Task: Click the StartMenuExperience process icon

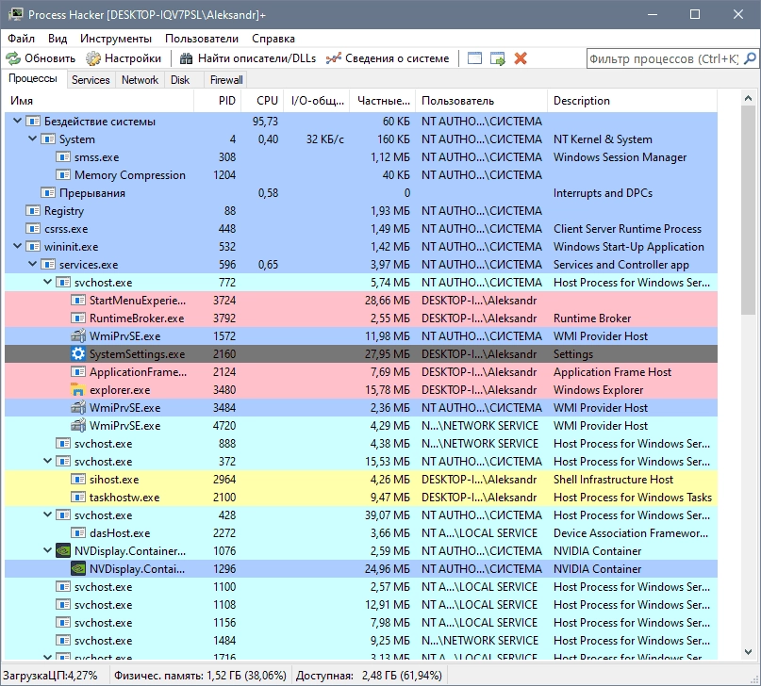Action: point(78,300)
